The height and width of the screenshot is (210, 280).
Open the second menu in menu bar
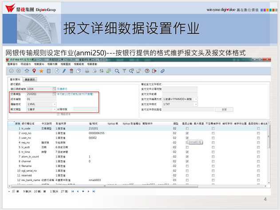click(x=26, y=64)
